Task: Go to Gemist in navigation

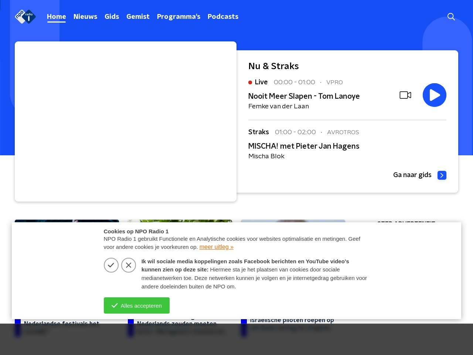Action: pos(138,17)
